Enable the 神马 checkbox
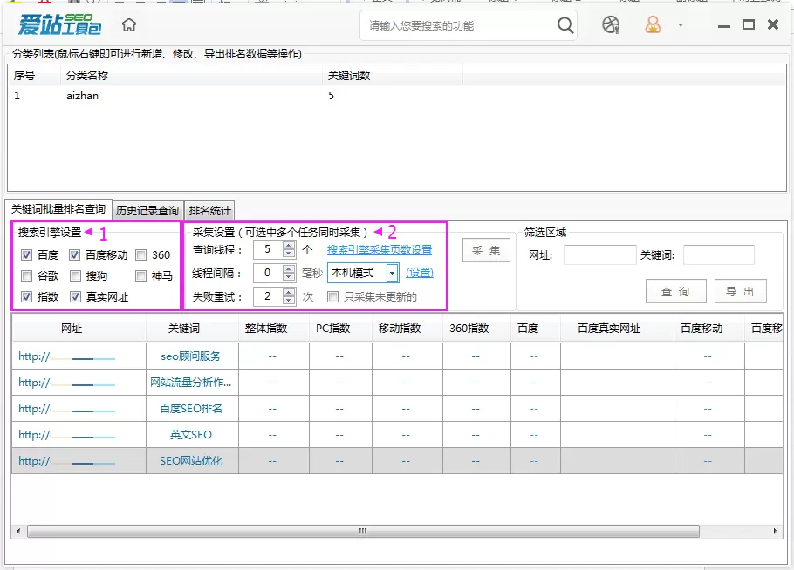This screenshot has height=570, width=794. click(140, 275)
